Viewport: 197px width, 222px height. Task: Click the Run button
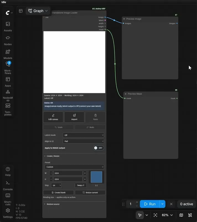click(150, 204)
